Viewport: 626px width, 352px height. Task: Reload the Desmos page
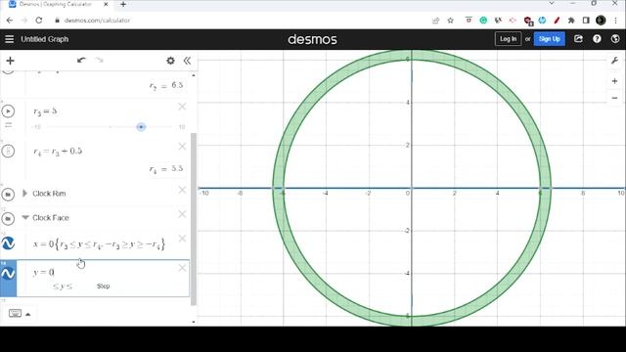click(x=39, y=21)
